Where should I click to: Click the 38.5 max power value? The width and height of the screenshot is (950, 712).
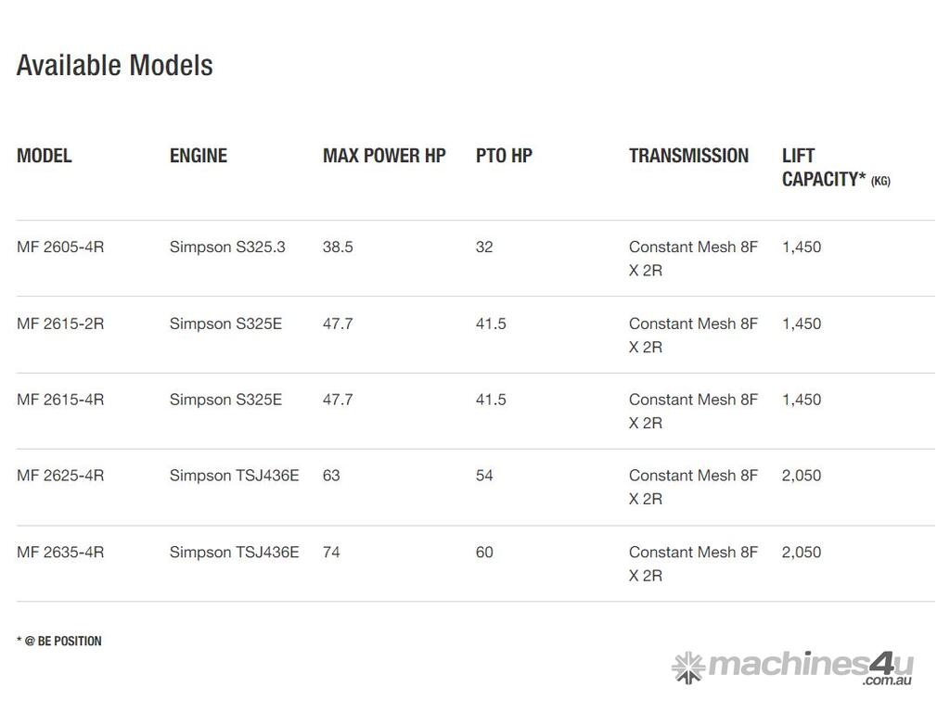tap(338, 248)
